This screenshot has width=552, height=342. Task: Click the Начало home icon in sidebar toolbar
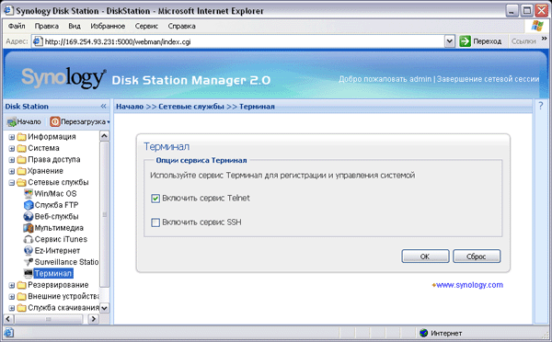[12, 121]
